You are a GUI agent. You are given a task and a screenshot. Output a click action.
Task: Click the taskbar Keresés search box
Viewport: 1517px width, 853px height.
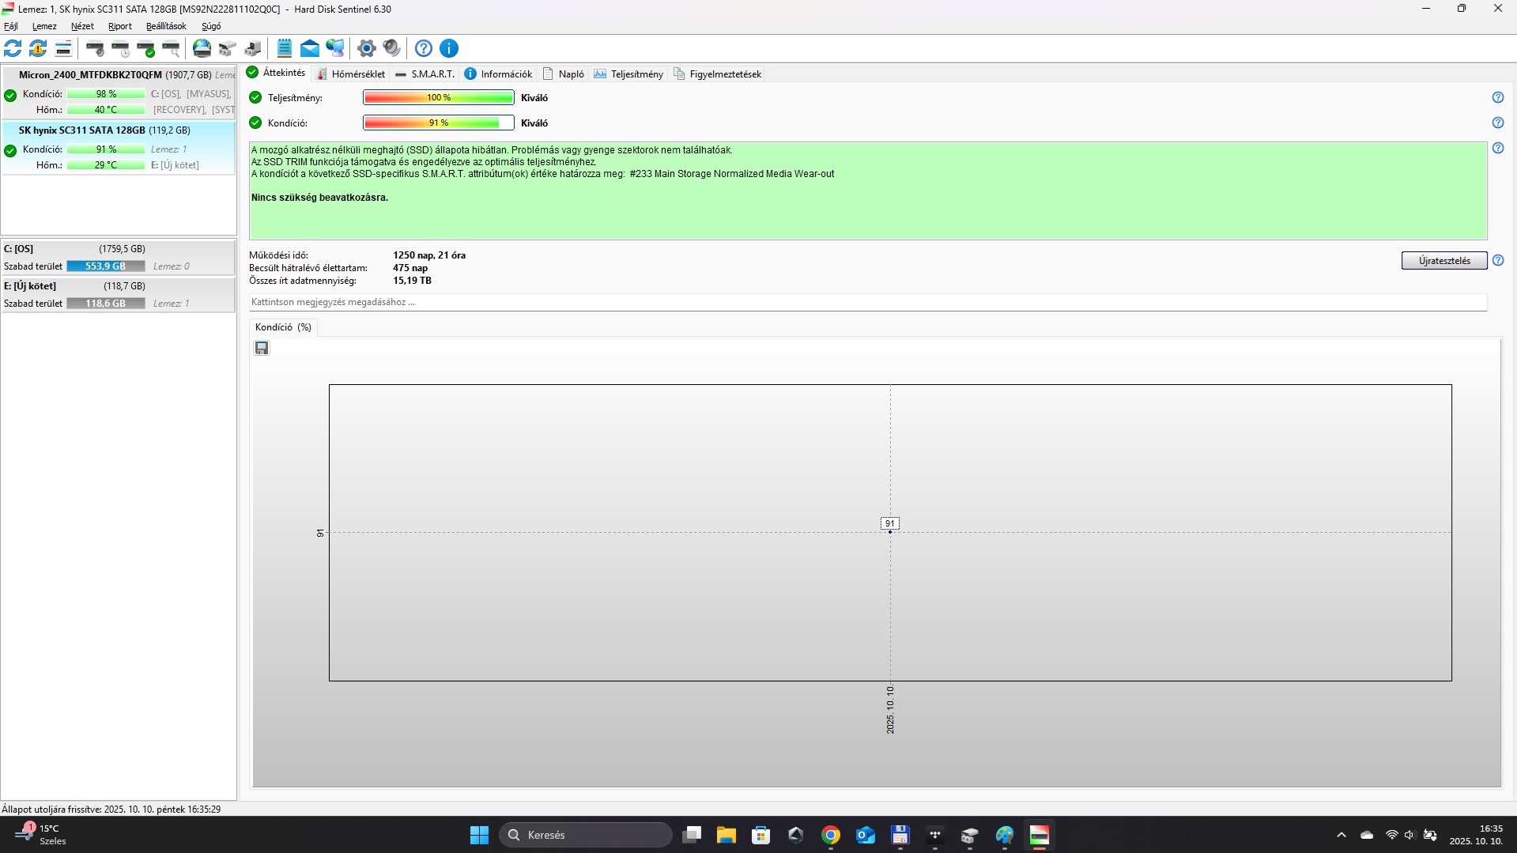[x=586, y=835]
